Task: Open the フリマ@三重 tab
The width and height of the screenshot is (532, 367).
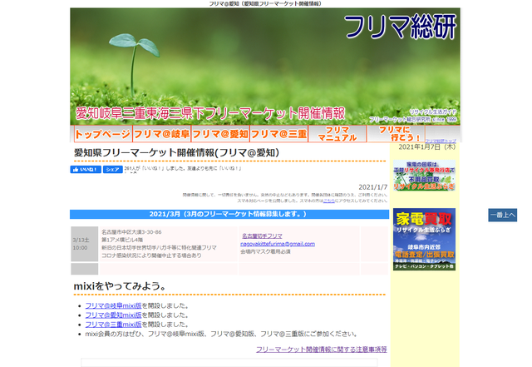Action: [279, 134]
